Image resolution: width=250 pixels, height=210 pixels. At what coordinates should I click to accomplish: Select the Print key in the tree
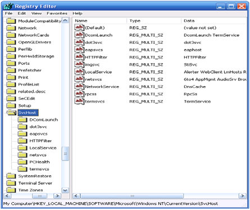click(x=23, y=77)
